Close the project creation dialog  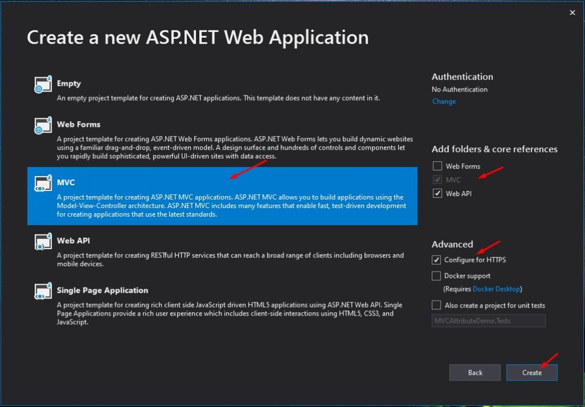click(572, 12)
